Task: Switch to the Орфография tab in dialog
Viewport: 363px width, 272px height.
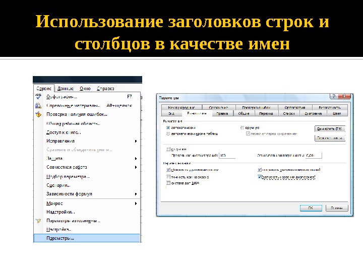Action: click(295, 108)
